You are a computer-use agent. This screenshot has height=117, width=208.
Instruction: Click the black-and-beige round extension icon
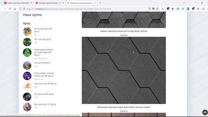[x=173, y=9]
